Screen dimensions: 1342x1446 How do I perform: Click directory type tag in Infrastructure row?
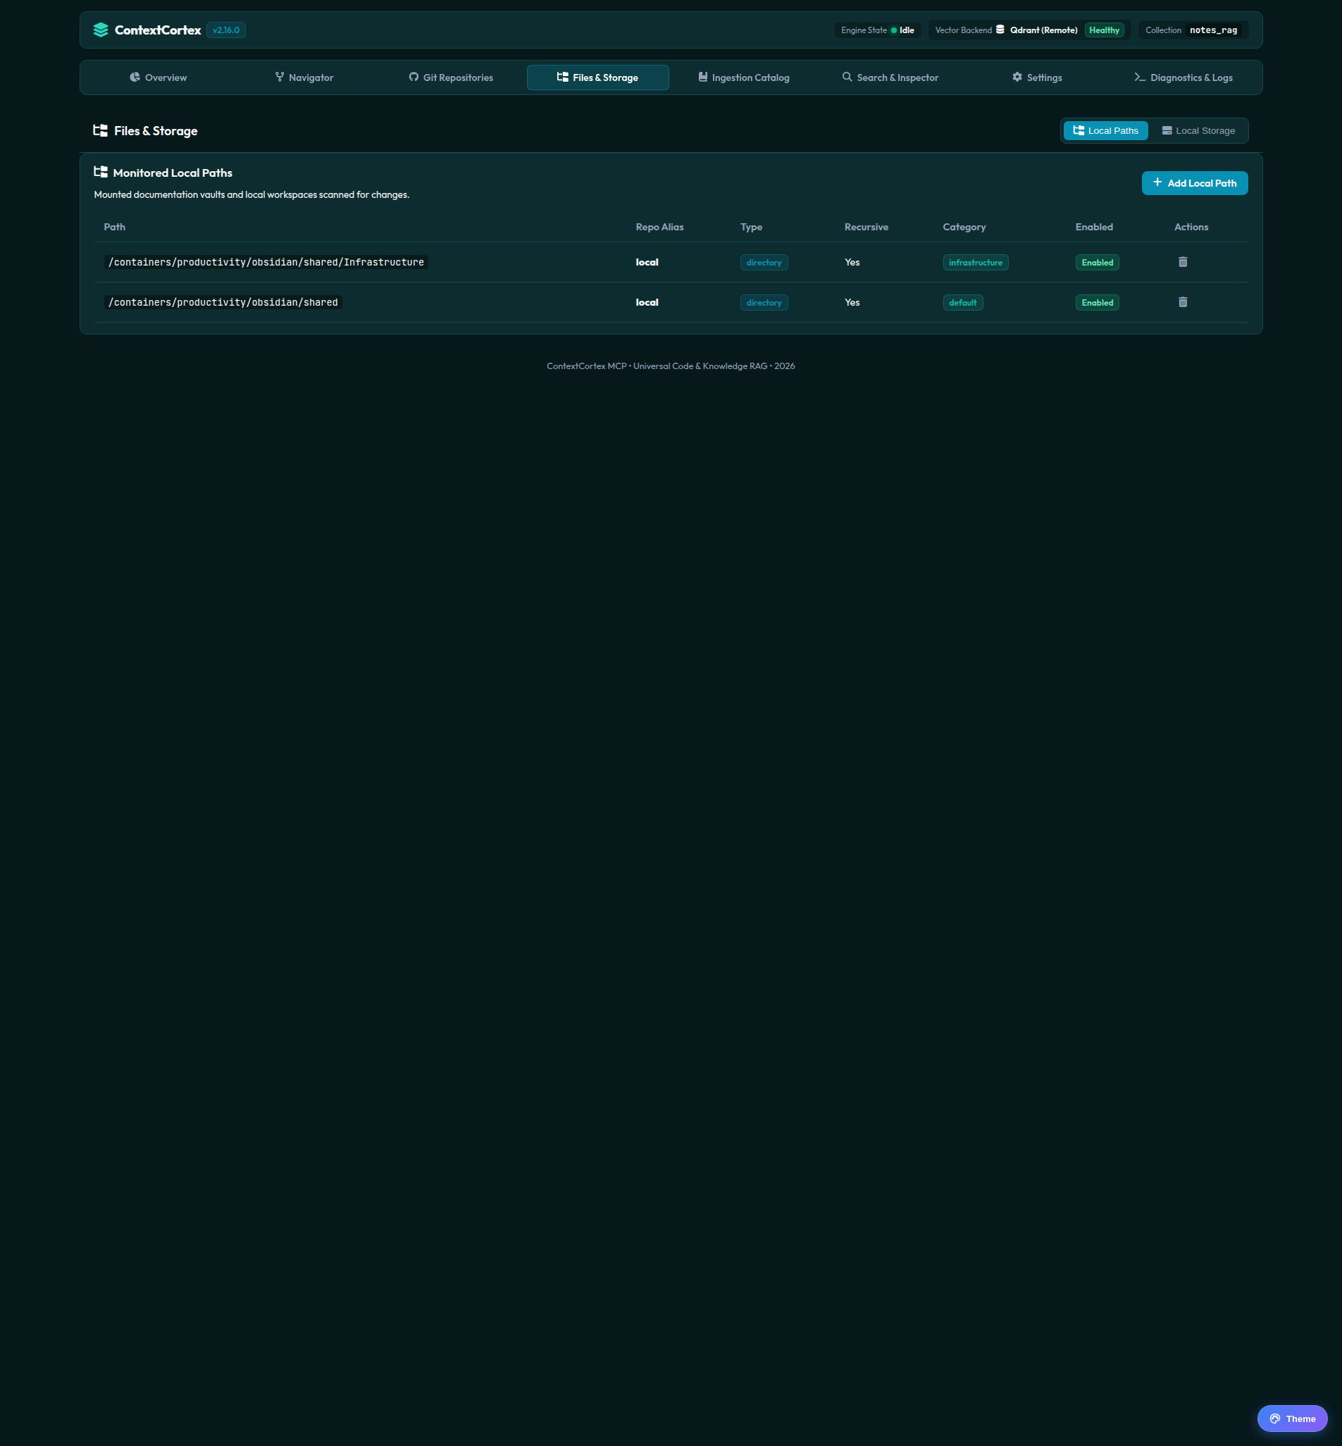764,263
